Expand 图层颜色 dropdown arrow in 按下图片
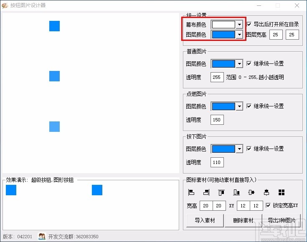The height and width of the screenshot is (242, 307). click(239, 149)
